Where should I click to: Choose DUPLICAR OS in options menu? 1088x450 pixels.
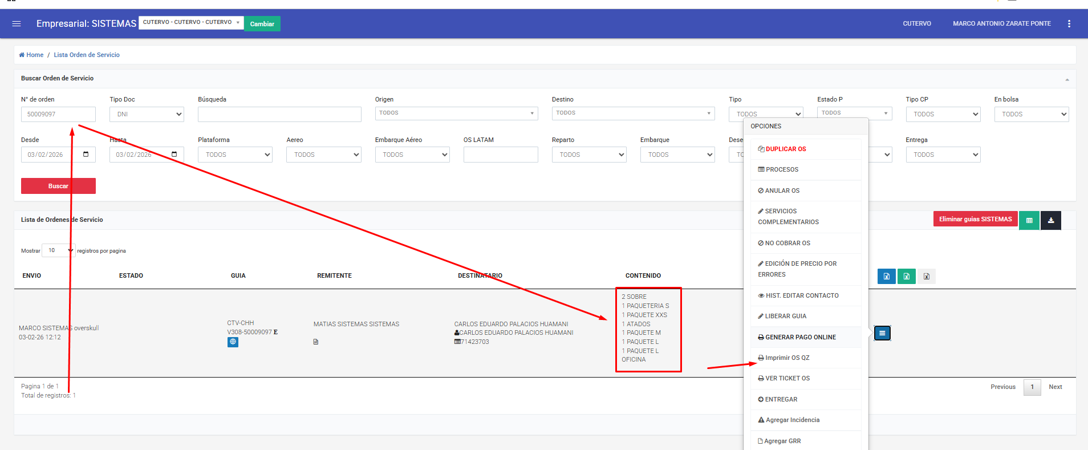[x=785, y=149]
